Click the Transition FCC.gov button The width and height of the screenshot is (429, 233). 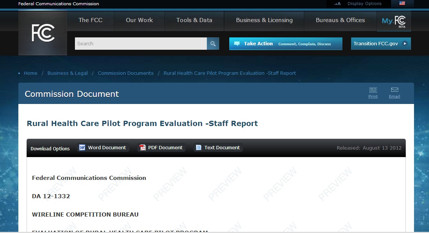(x=381, y=44)
